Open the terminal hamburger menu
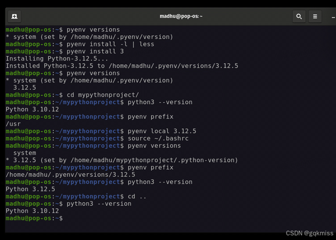Viewport: 336px width, 240px height. tap(315, 16)
